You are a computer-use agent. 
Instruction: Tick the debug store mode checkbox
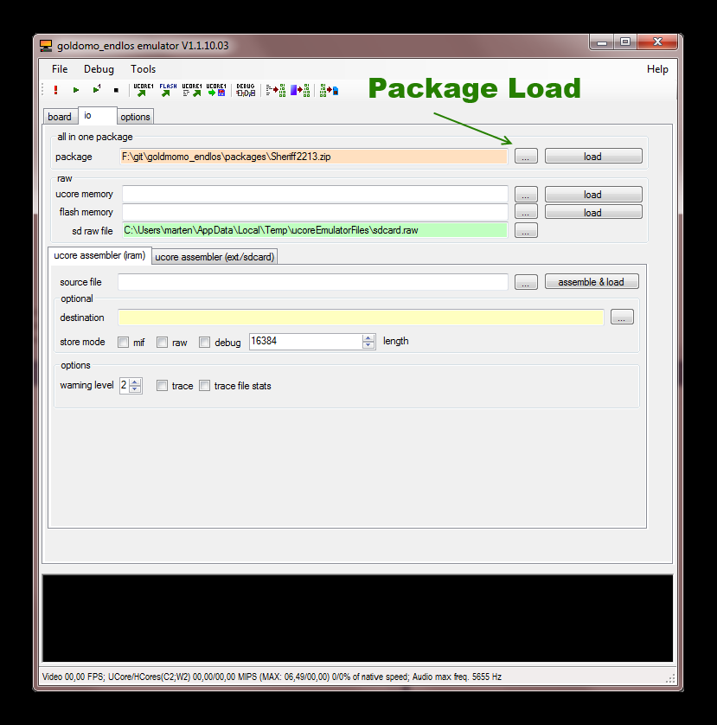(204, 342)
